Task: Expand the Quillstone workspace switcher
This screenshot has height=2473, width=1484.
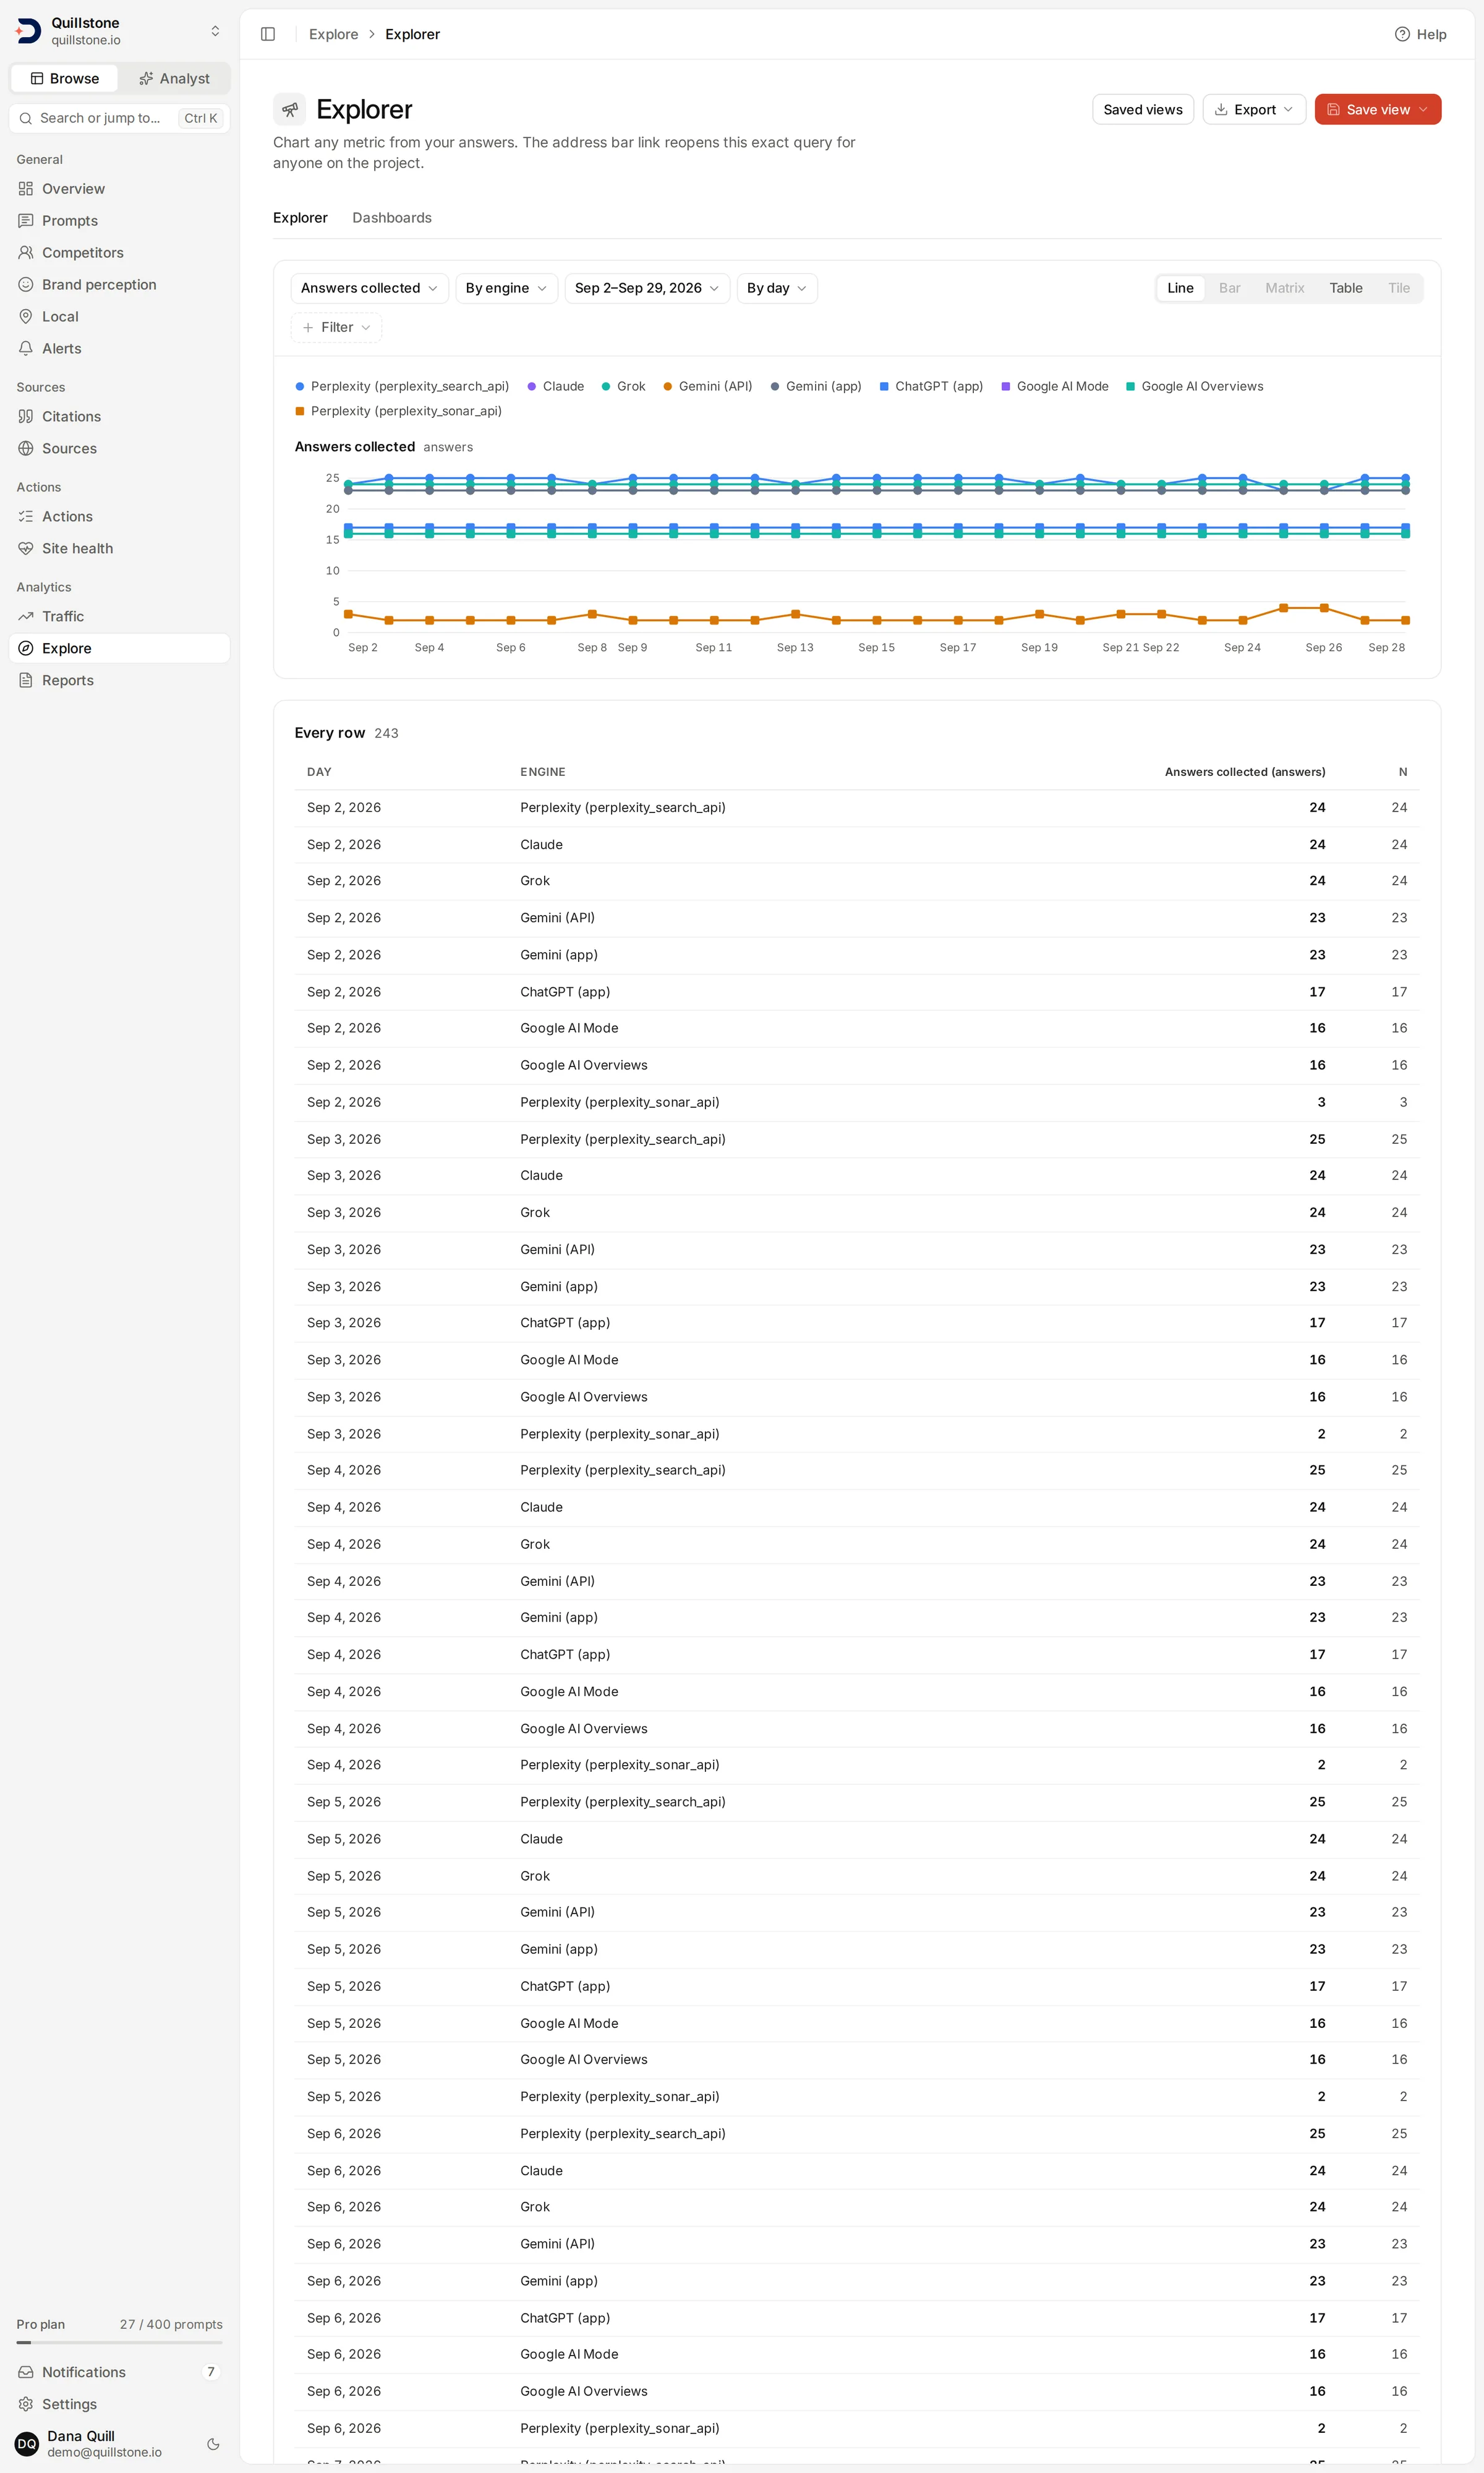Action: (x=119, y=31)
